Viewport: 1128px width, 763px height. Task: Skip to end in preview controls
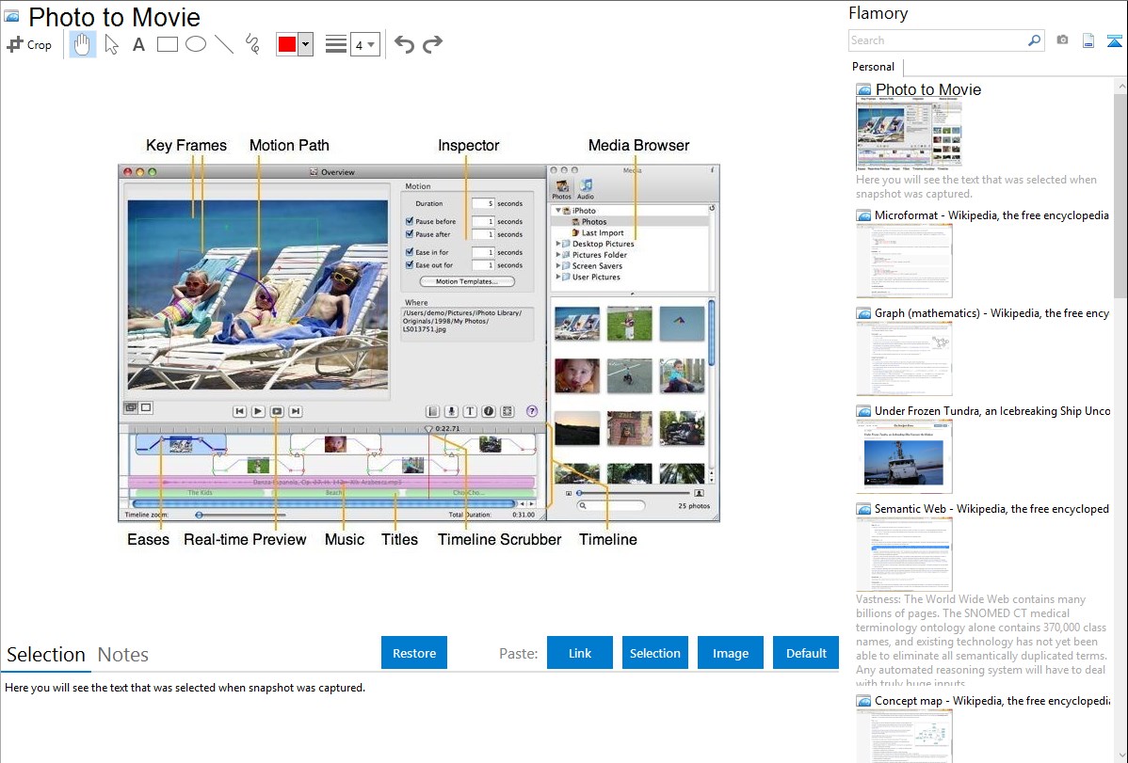296,411
